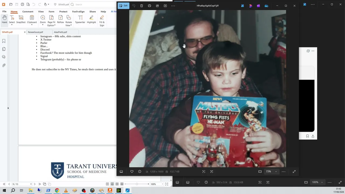Switch to the Comment ribbon tab
Viewport: 345px width, 194px height.
click(28, 12)
